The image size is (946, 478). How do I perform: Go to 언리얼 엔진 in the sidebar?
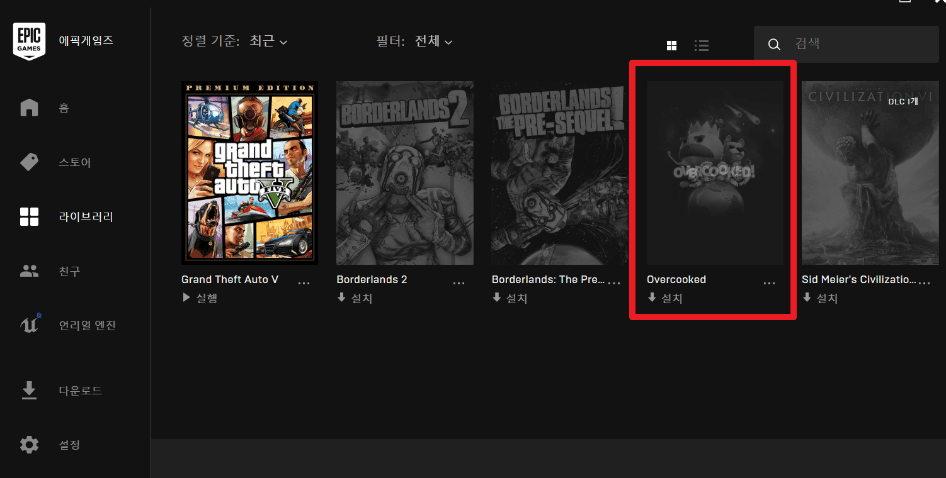coord(88,325)
